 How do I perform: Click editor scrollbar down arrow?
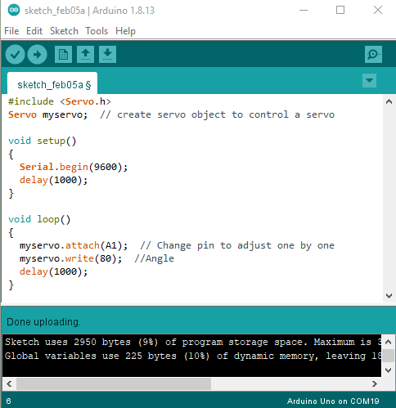point(389,296)
